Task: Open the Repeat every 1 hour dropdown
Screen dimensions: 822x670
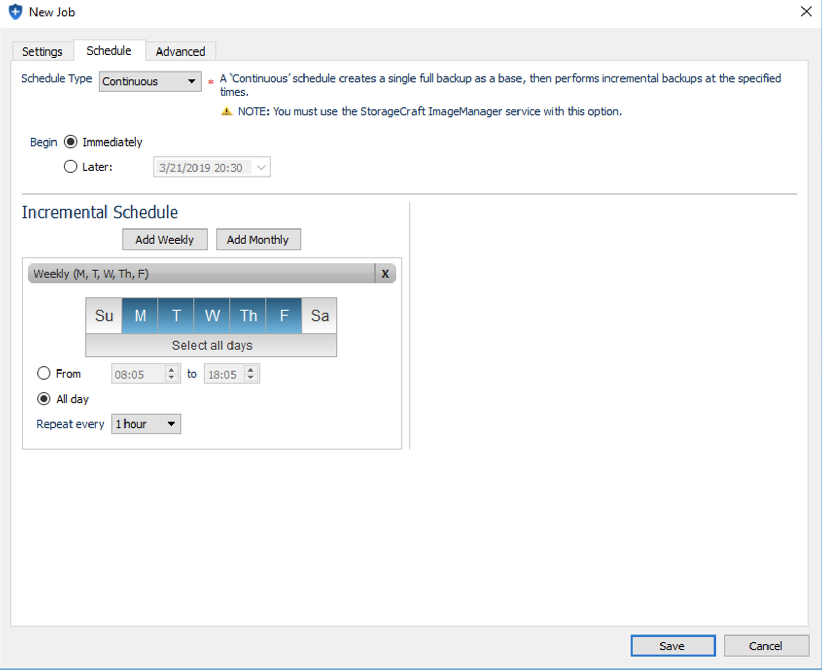Action: coord(146,424)
